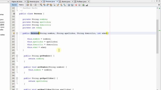The image size is (161, 90).
Task: Click the Forward navigation arrow icon
Action: pos(35,5)
